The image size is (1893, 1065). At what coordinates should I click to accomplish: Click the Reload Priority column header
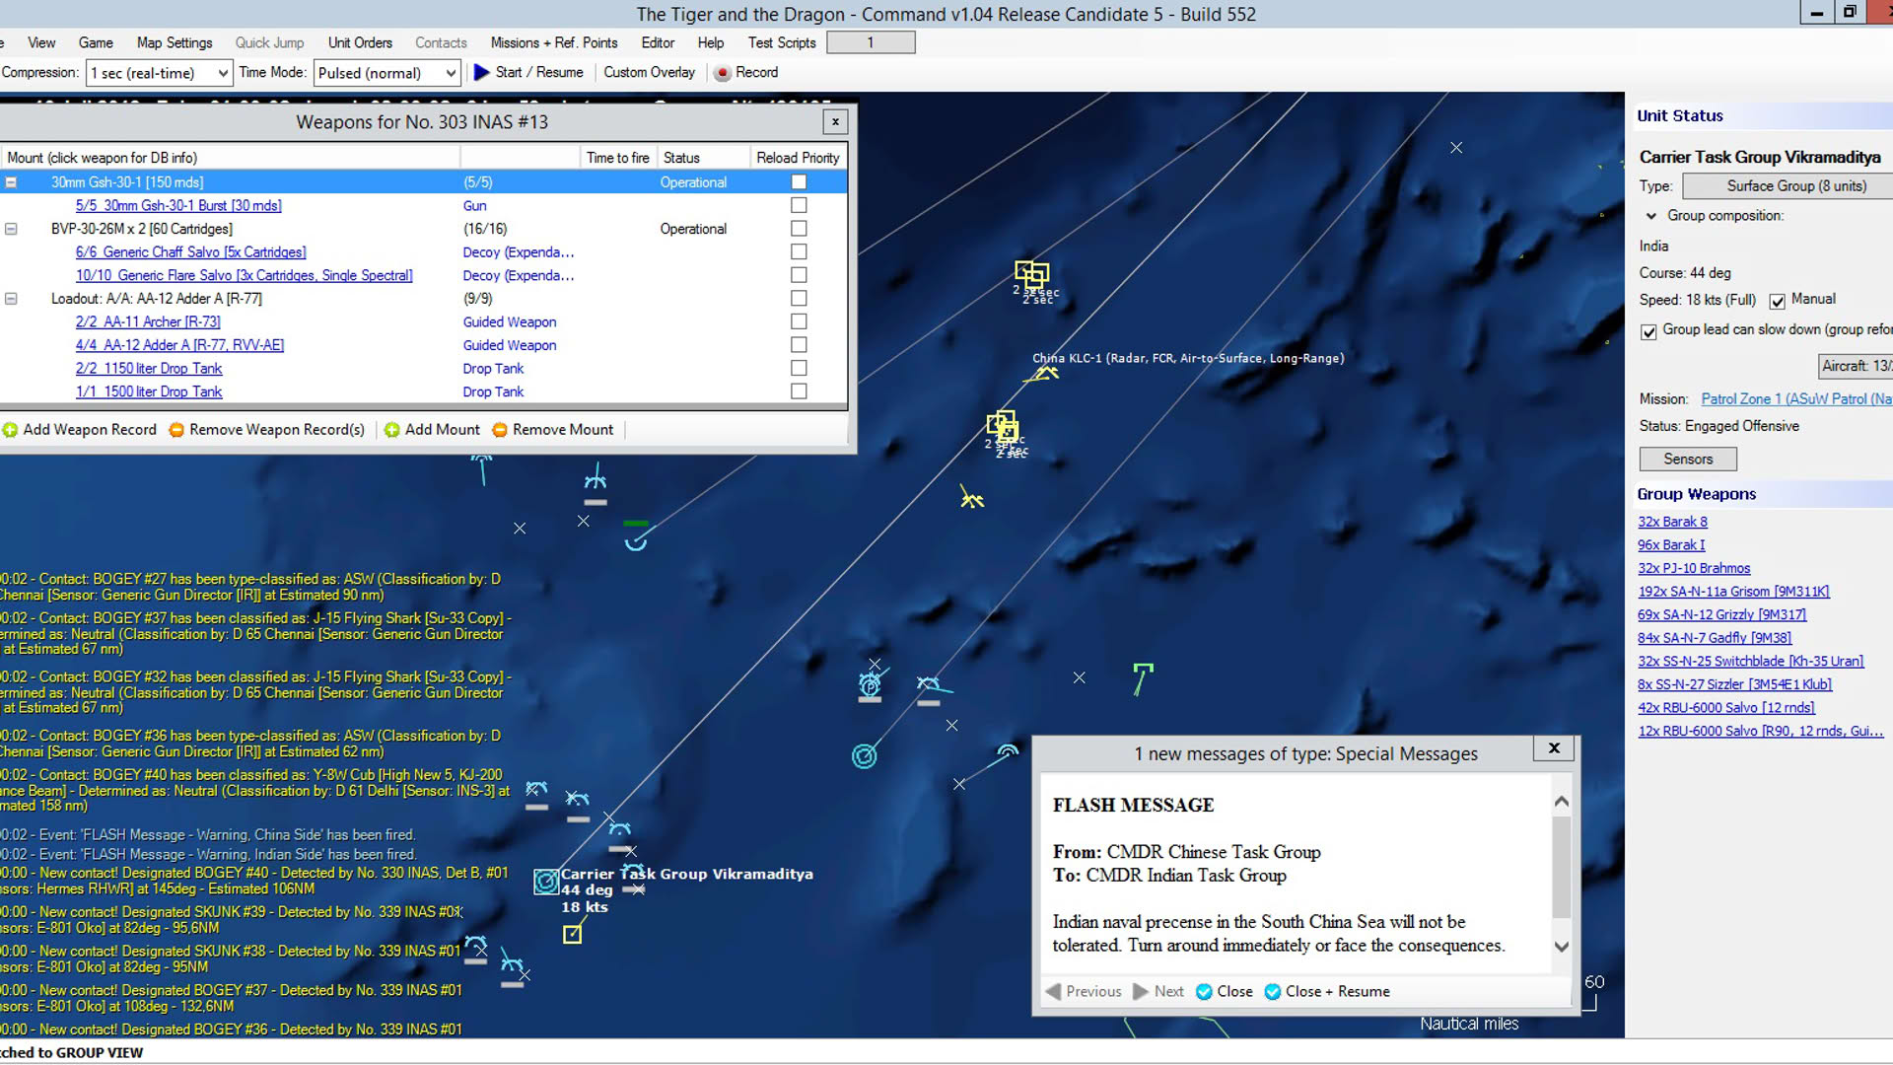798,158
